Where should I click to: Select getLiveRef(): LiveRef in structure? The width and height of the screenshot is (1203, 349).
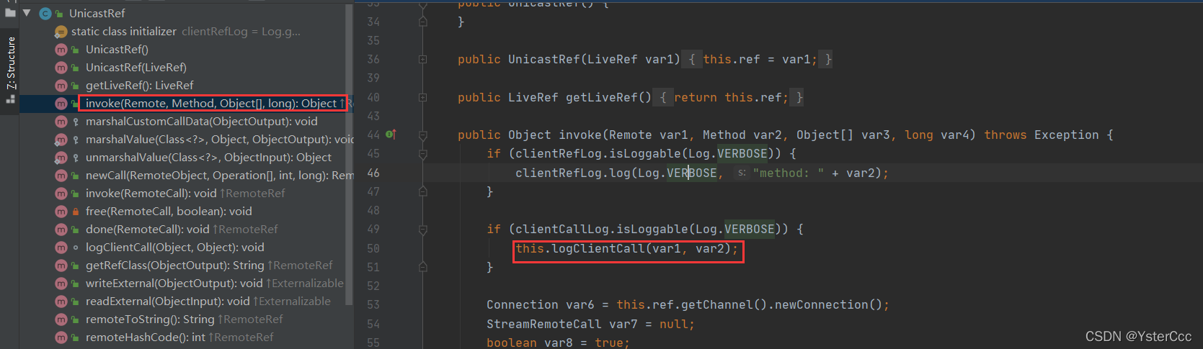(x=139, y=86)
